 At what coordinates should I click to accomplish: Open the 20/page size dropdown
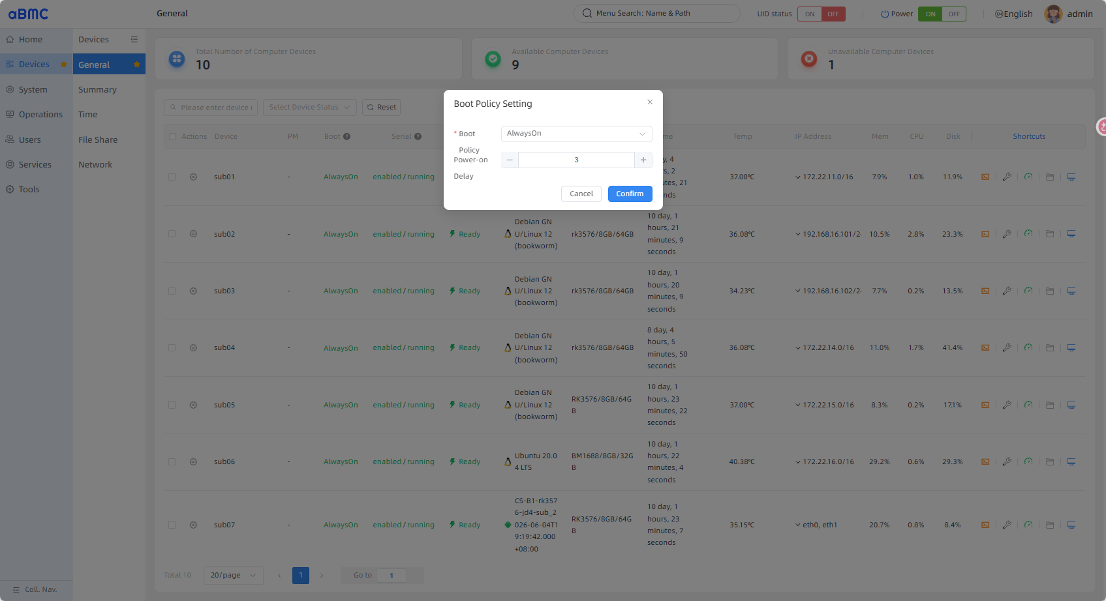pyautogui.click(x=234, y=575)
